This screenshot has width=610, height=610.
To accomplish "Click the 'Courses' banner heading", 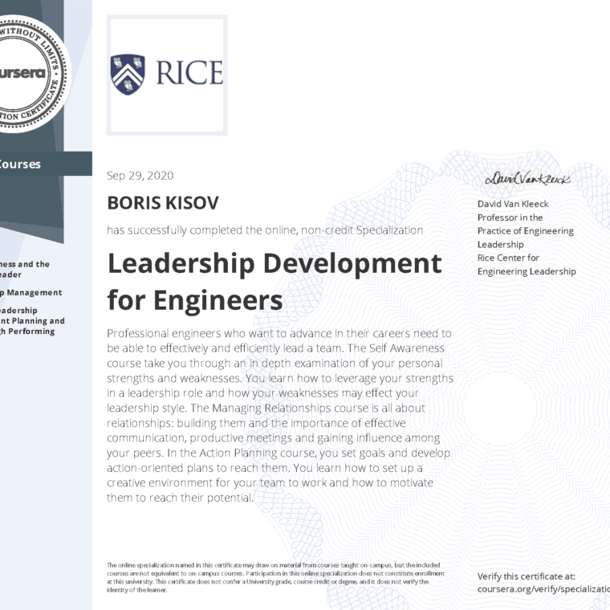I will tap(20, 165).
